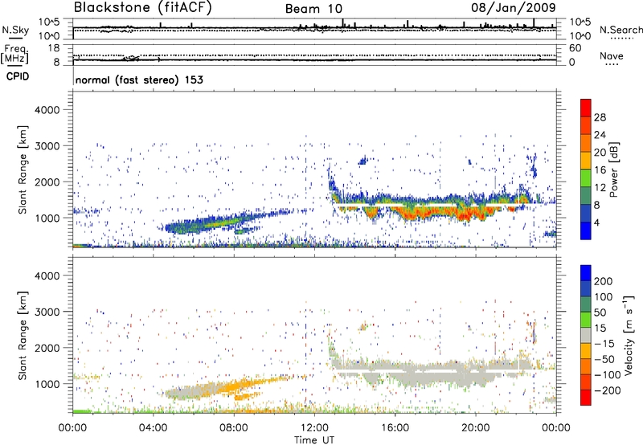The image size is (643, 445).
Task: Click the 'Freq. [MHz]' axis label
Action: pos(14,54)
